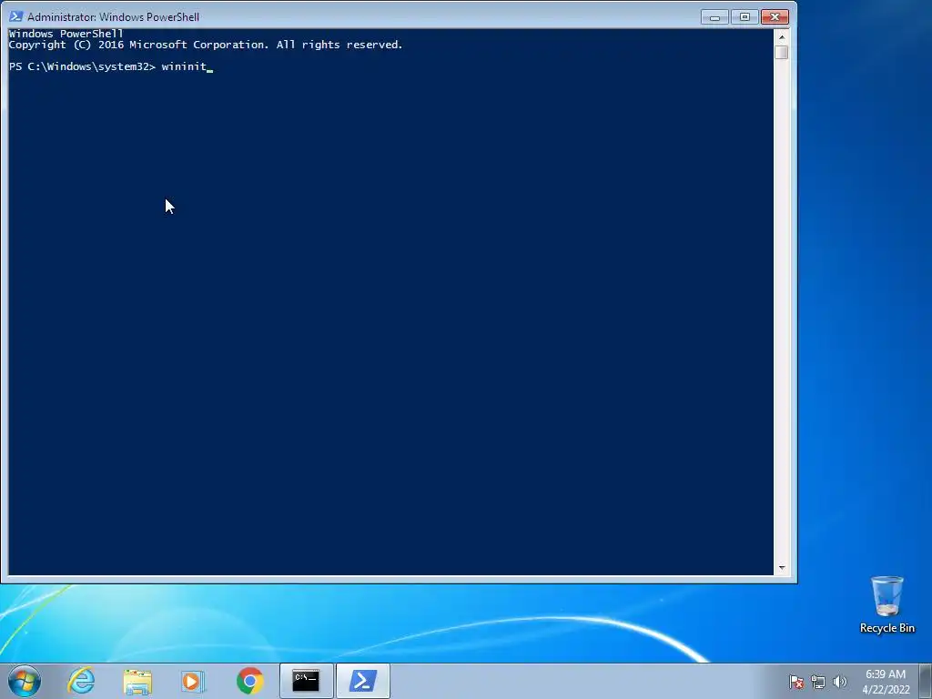Minimize the PowerShell window
The image size is (932, 699).
click(x=715, y=16)
